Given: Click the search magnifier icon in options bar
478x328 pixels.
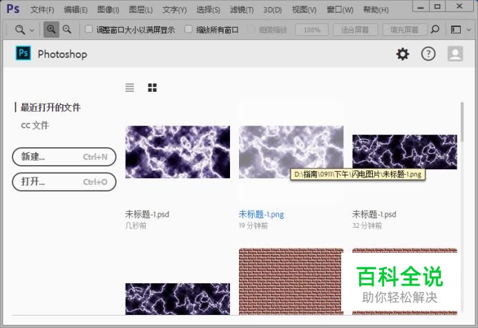Looking at the screenshot, I should coord(435,30).
